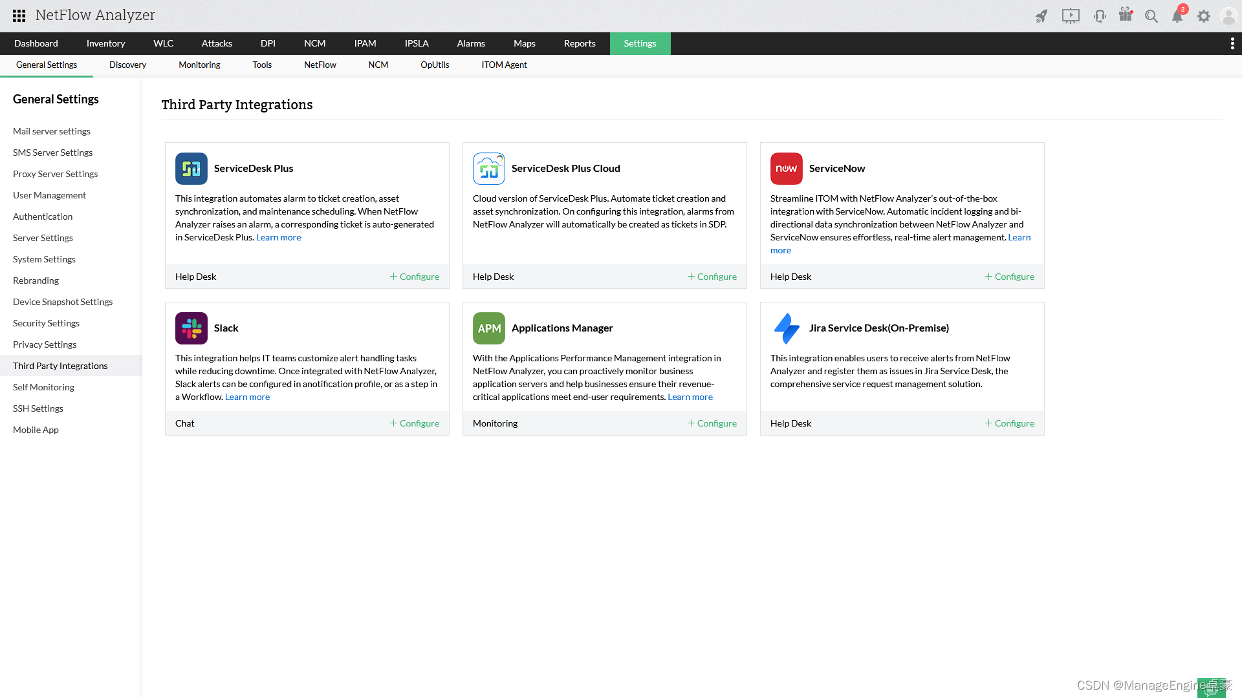Configure Applications Manager integration
1242x698 pixels.
tap(712, 423)
